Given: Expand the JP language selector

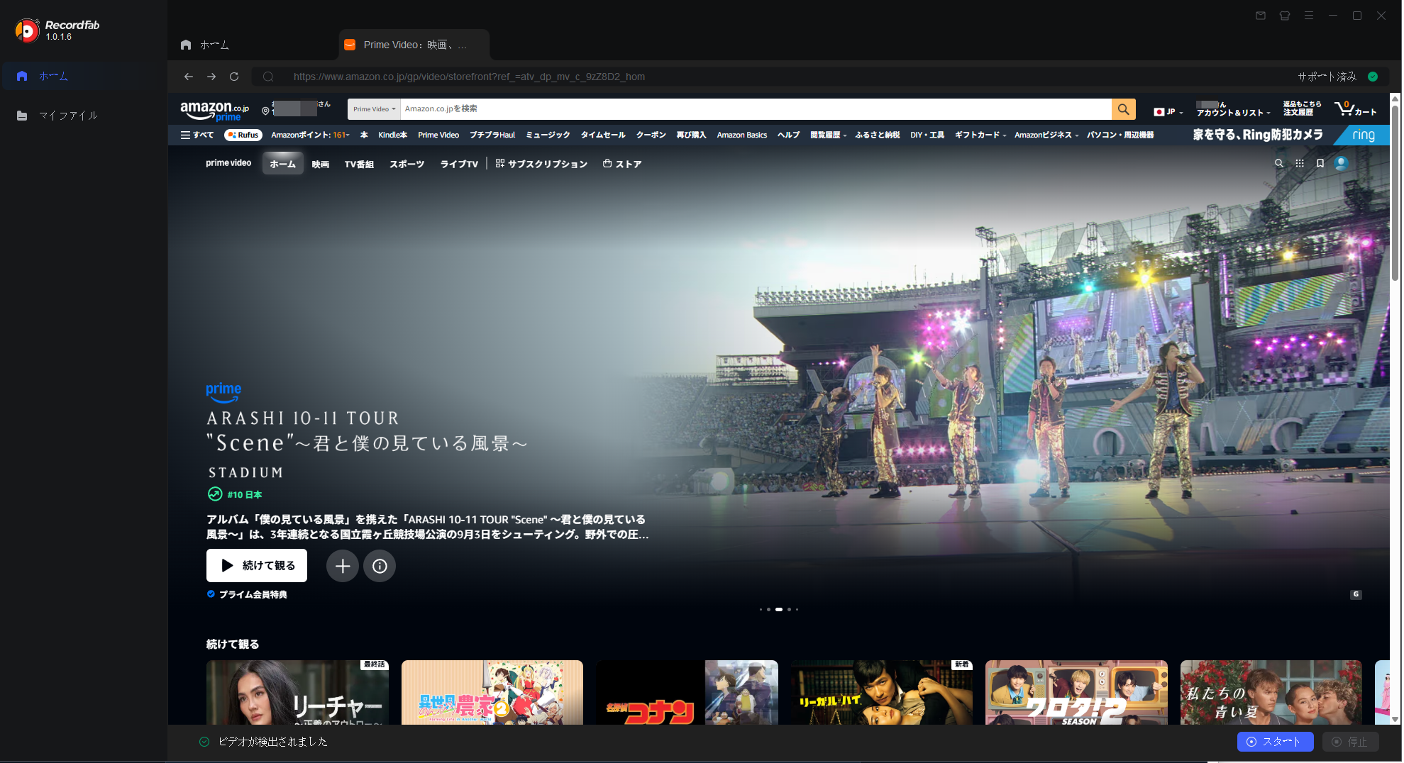Looking at the screenshot, I should click(1168, 111).
